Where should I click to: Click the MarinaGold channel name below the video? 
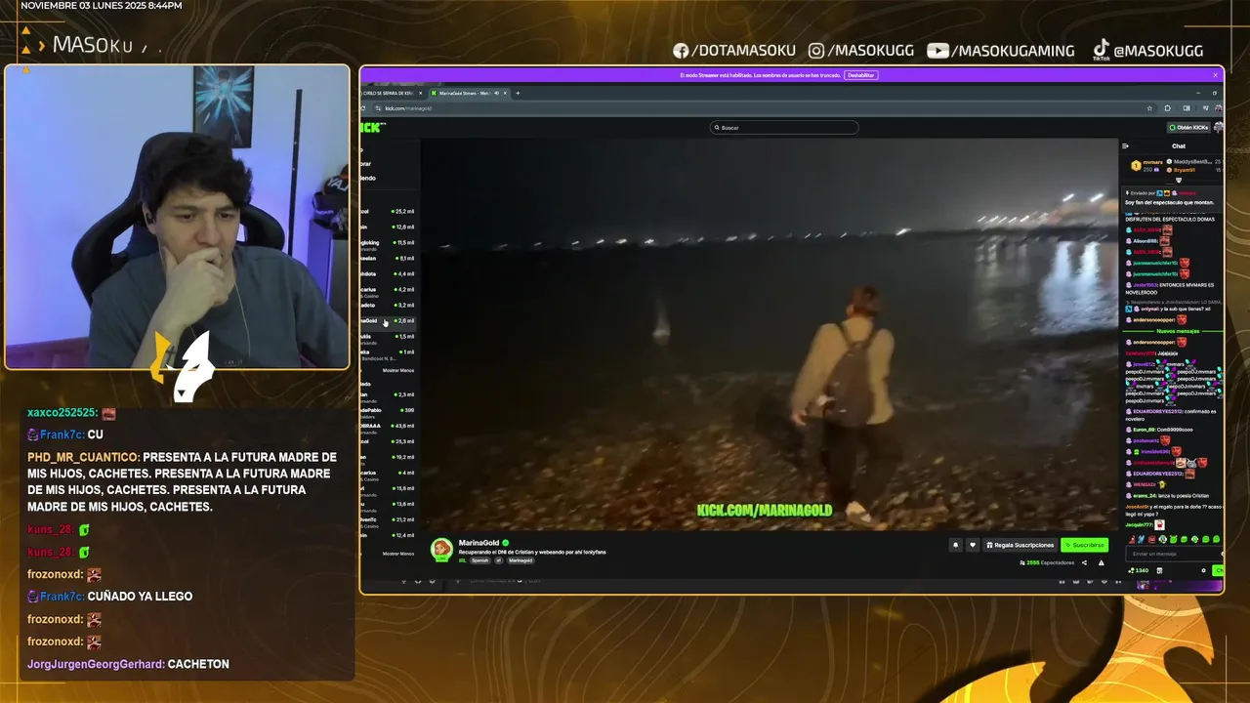(x=479, y=543)
